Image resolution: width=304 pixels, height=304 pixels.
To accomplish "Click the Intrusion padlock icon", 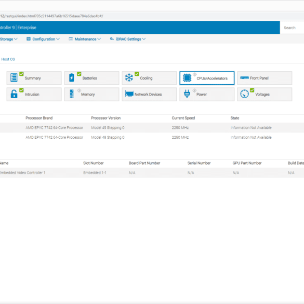I will pyautogui.click(x=14, y=94).
